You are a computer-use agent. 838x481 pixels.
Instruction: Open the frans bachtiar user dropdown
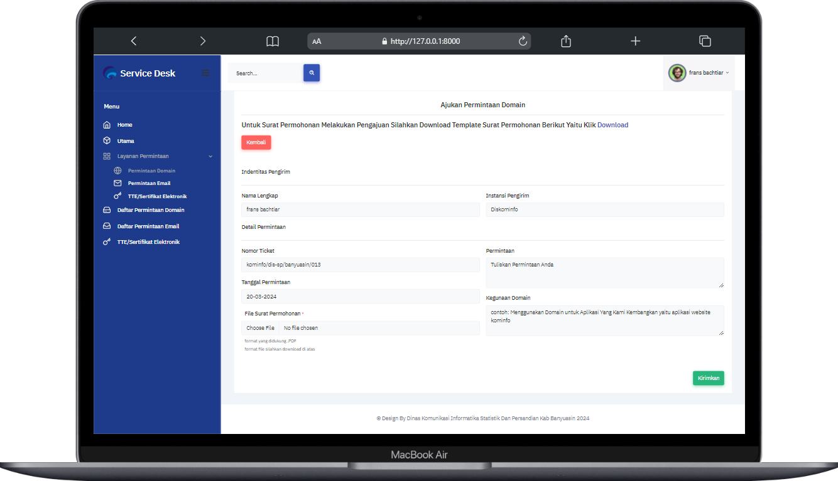point(699,73)
